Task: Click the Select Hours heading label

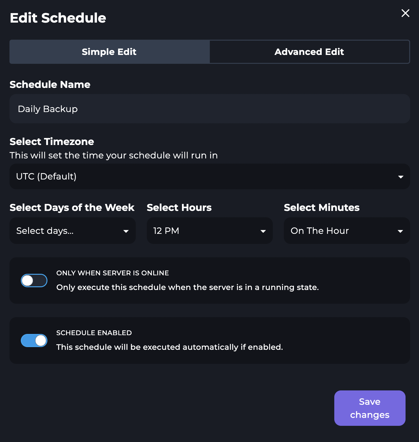Action: (x=179, y=208)
